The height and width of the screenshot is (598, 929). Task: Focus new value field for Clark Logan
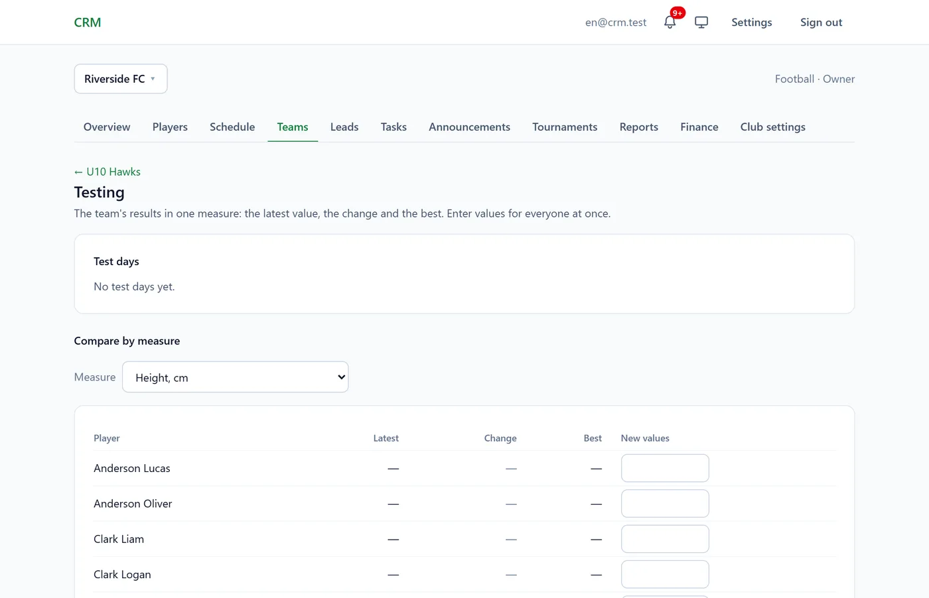(x=665, y=575)
